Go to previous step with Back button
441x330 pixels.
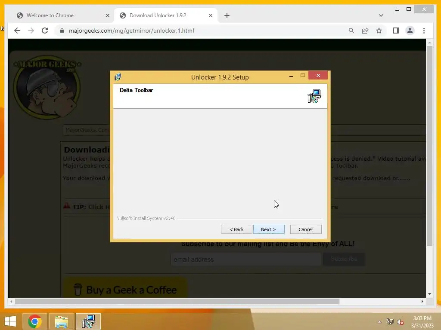236,229
